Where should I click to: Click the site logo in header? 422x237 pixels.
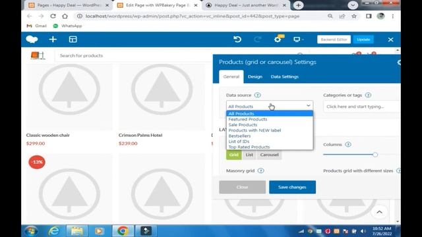click(x=38, y=55)
